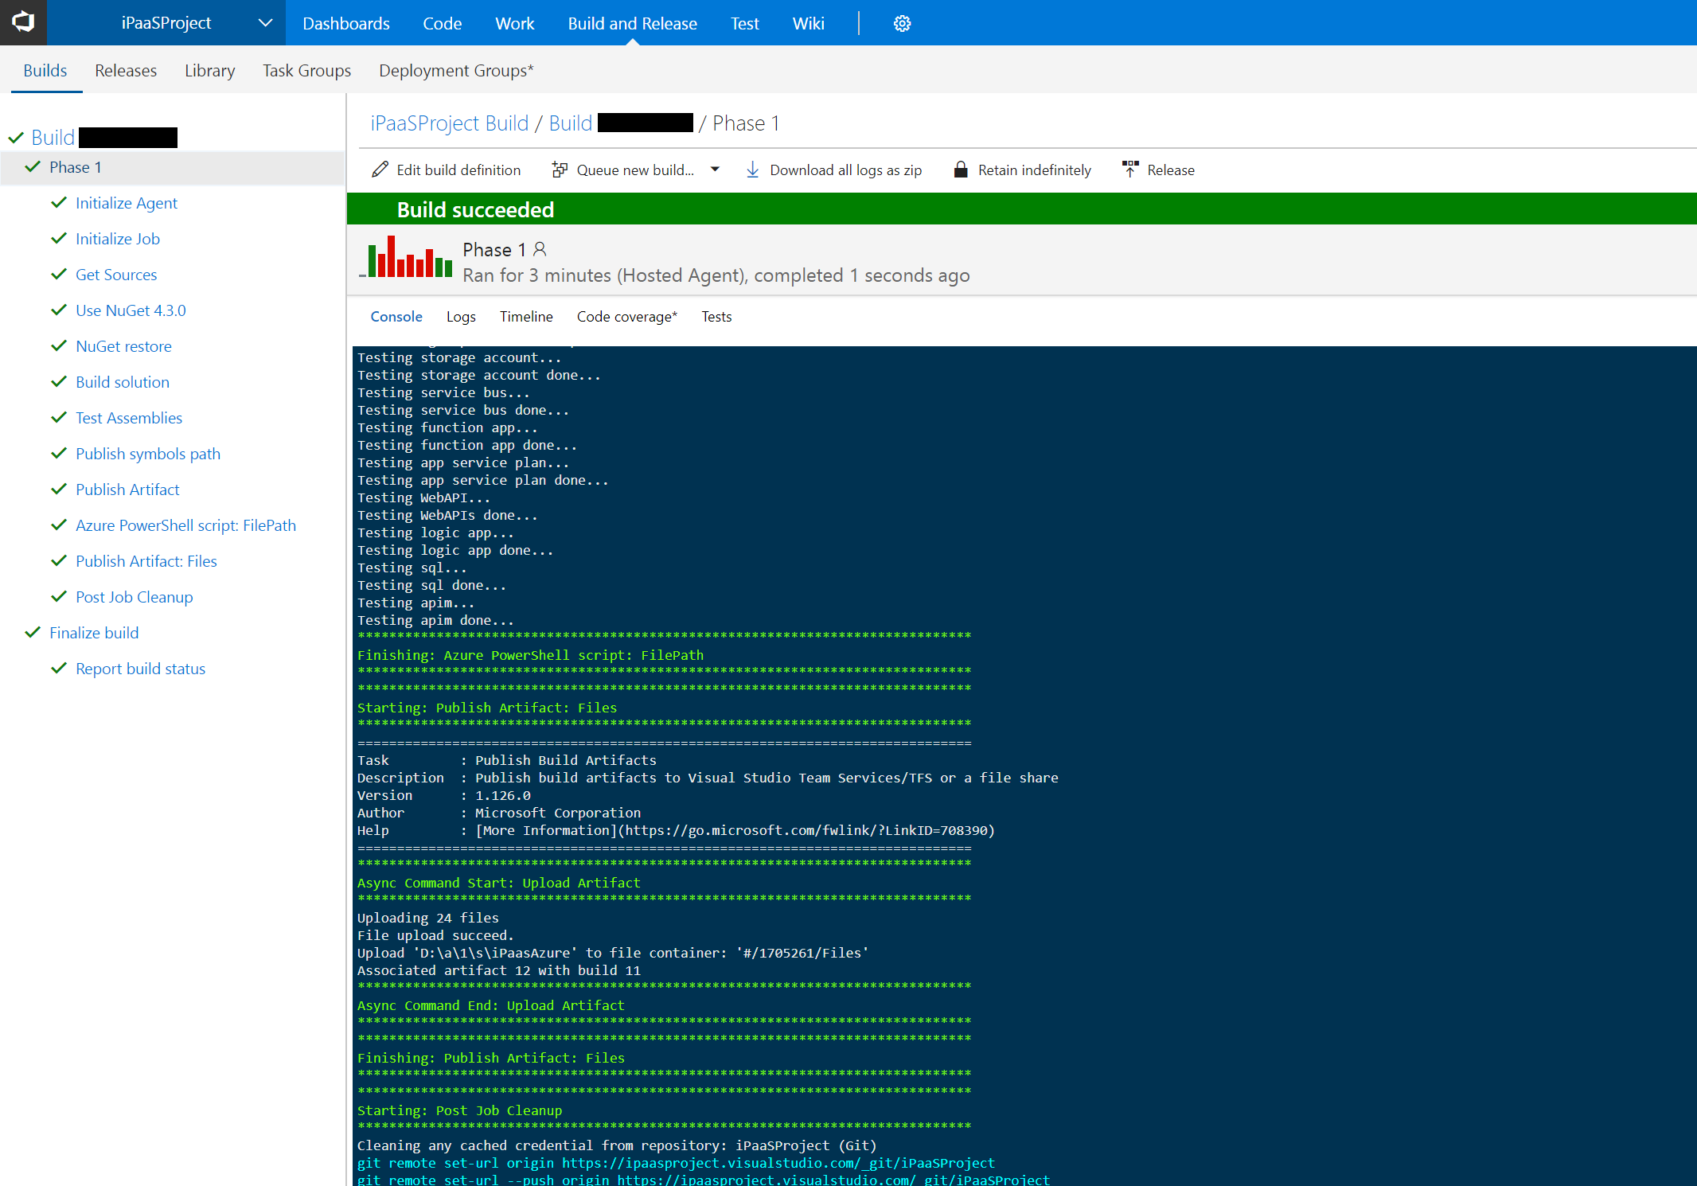Select Azure PowerShell script: FilePath step
Screen dimensions: 1697x1186
[185, 525]
